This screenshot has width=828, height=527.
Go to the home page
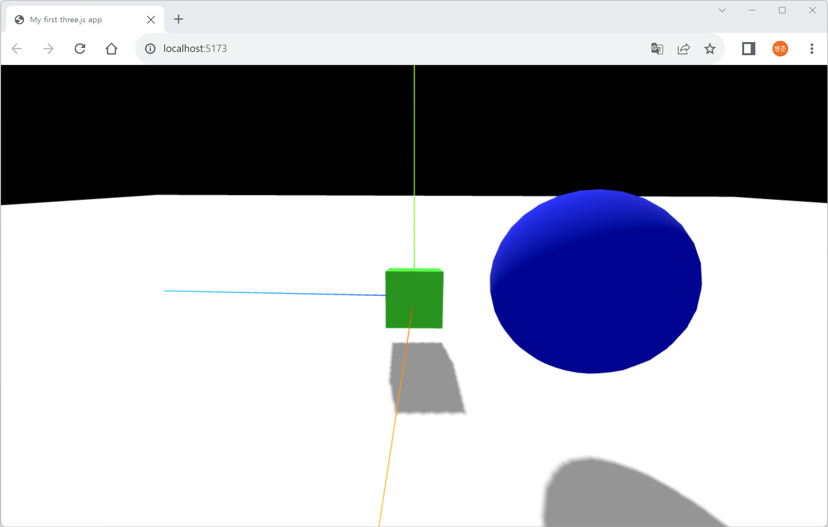tap(111, 48)
